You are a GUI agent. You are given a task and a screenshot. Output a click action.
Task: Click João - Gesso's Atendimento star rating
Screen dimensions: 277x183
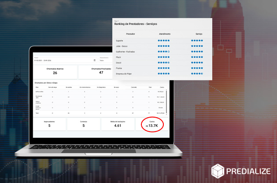click(163, 46)
